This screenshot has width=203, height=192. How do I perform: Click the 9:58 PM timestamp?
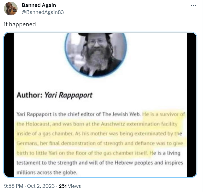click(x=14, y=186)
